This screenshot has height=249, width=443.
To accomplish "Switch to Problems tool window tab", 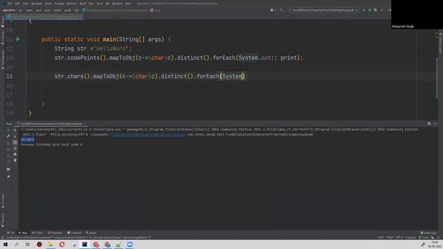I will click(55, 232).
